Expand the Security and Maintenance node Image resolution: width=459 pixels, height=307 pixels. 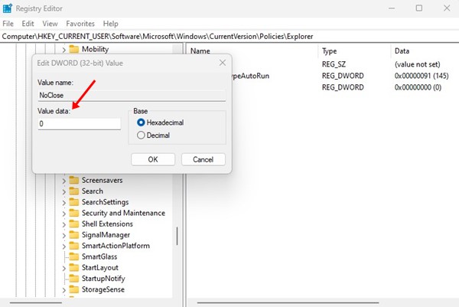point(64,213)
